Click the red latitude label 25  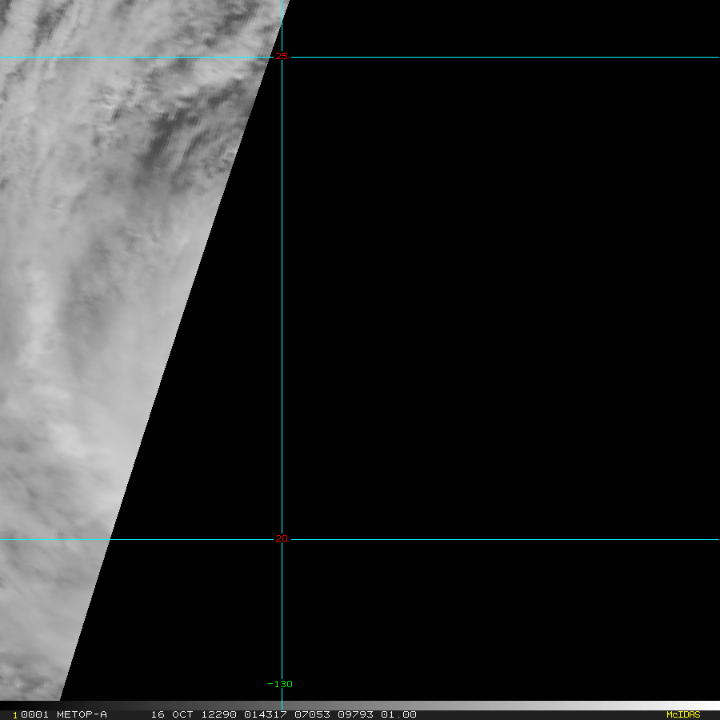click(281, 56)
